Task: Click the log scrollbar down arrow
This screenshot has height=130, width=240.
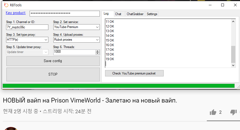Action: pyautogui.click(x=233, y=65)
